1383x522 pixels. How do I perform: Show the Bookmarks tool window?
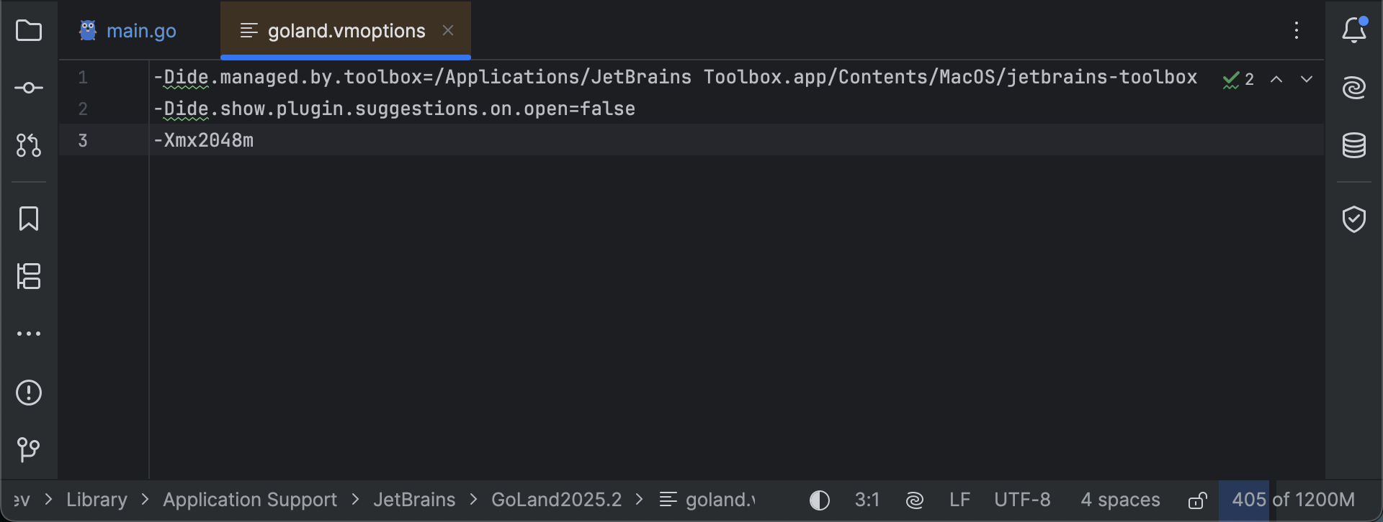[x=29, y=219]
